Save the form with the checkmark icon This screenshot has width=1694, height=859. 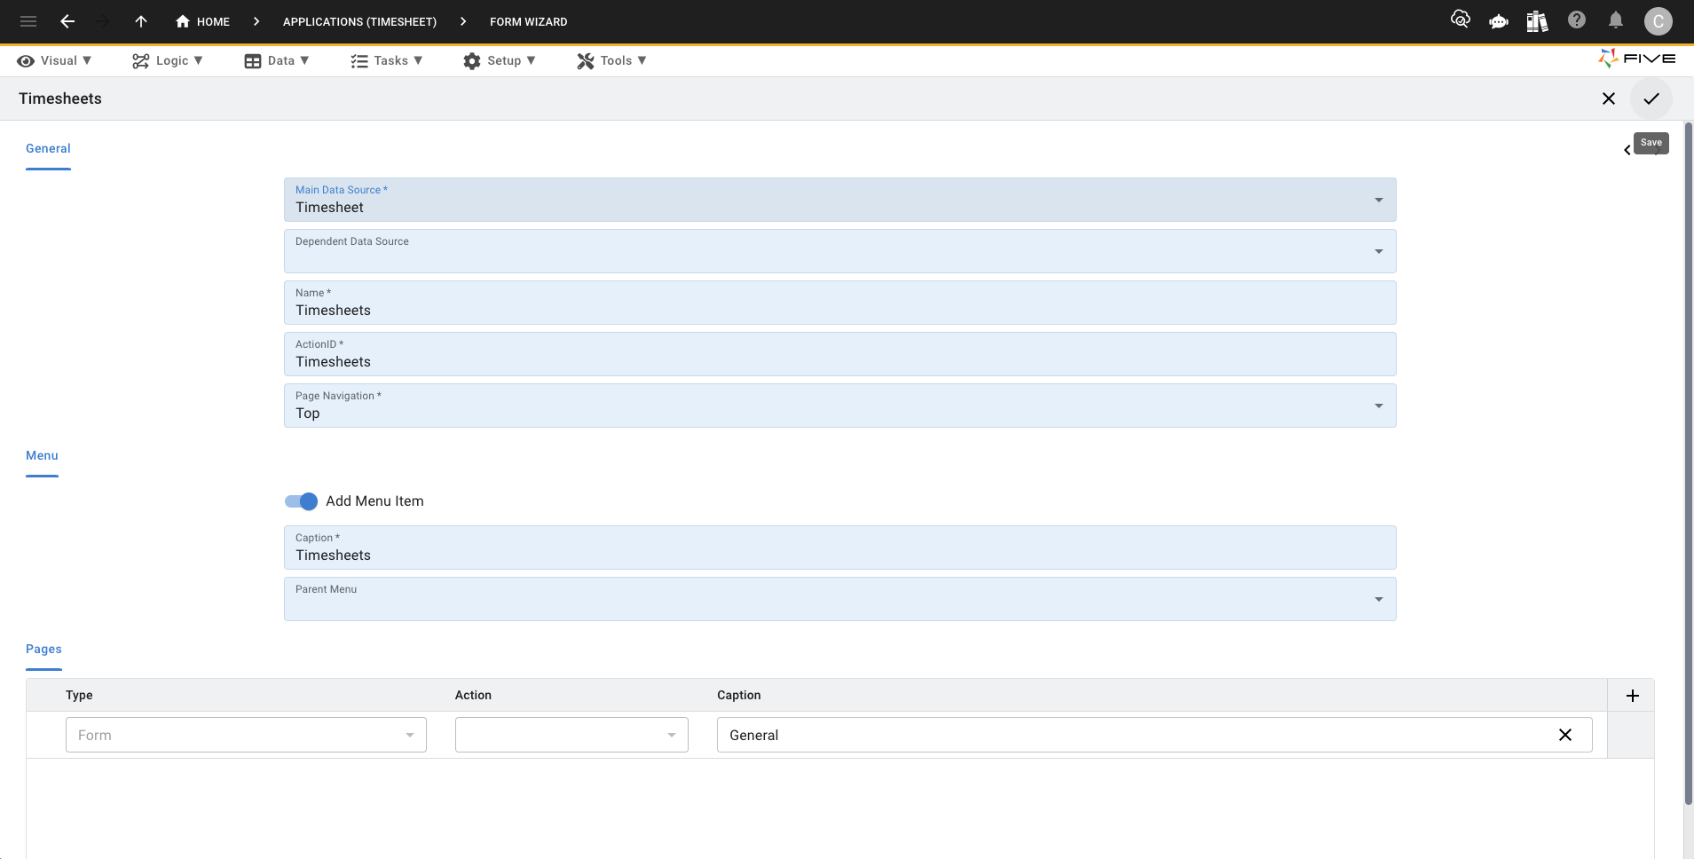(1651, 99)
